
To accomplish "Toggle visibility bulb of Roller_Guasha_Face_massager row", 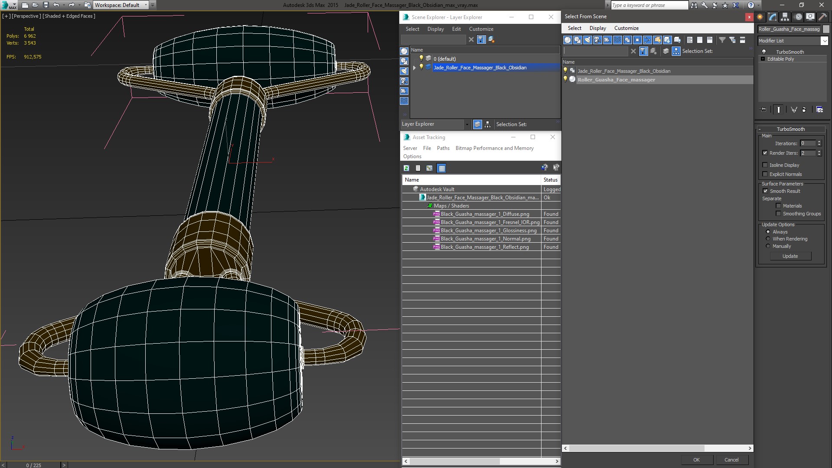I will (565, 79).
